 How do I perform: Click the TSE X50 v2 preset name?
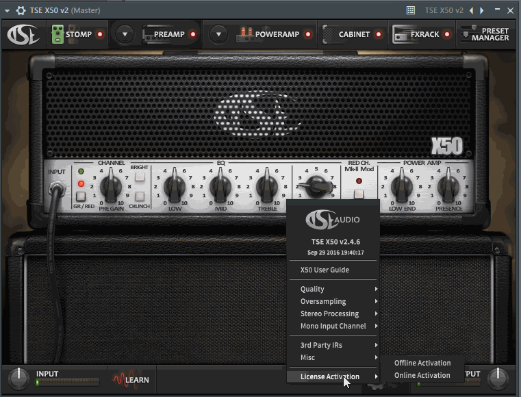coord(444,10)
